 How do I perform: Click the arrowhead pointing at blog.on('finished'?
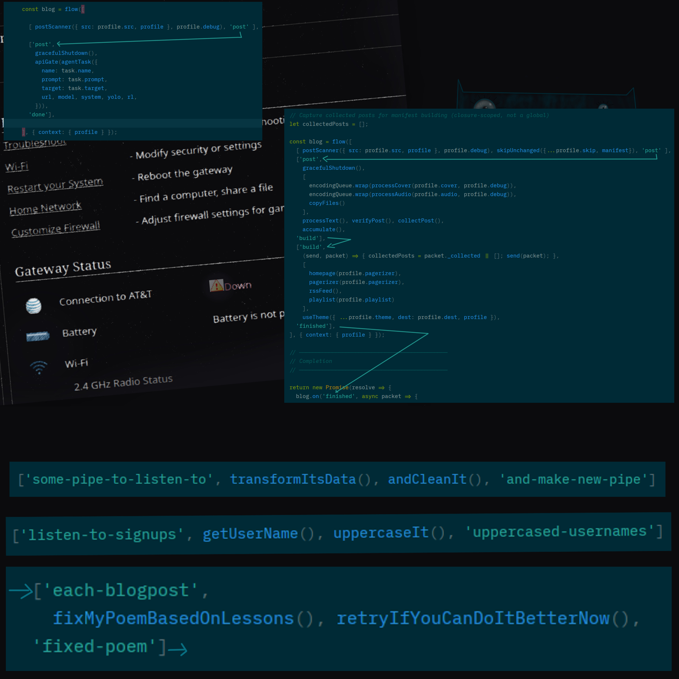pyautogui.click(x=337, y=391)
